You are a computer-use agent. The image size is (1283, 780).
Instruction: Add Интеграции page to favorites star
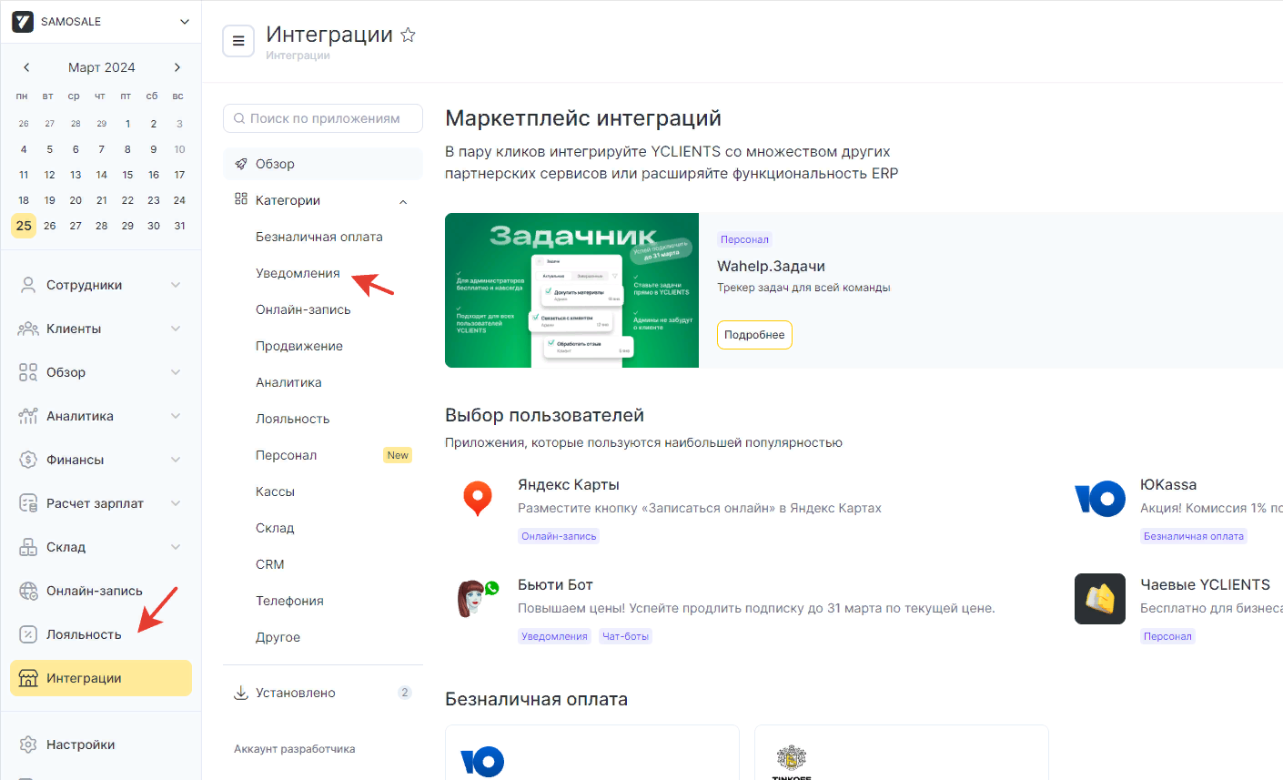[409, 35]
